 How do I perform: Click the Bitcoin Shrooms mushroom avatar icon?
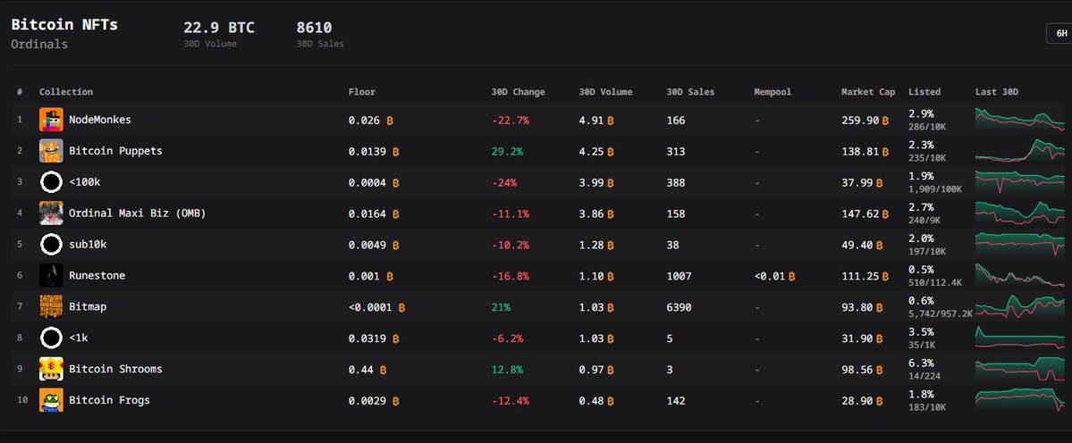tap(51, 369)
